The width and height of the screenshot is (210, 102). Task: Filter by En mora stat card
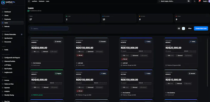tap(155, 18)
